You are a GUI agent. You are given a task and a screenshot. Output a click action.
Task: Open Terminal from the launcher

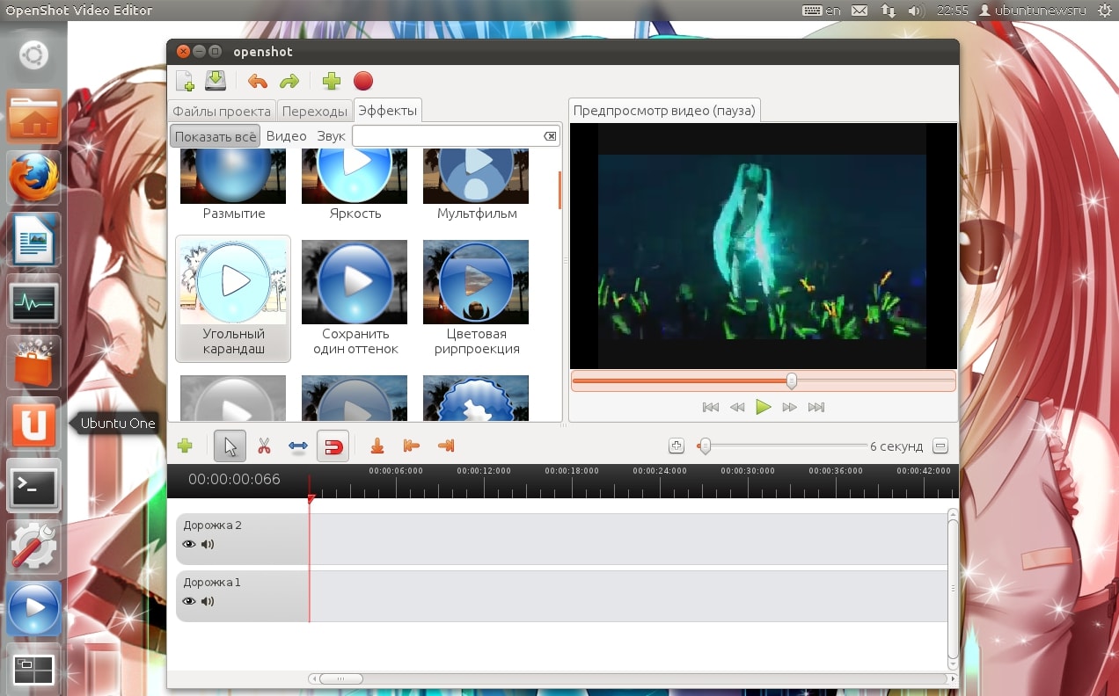[x=34, y=487]
